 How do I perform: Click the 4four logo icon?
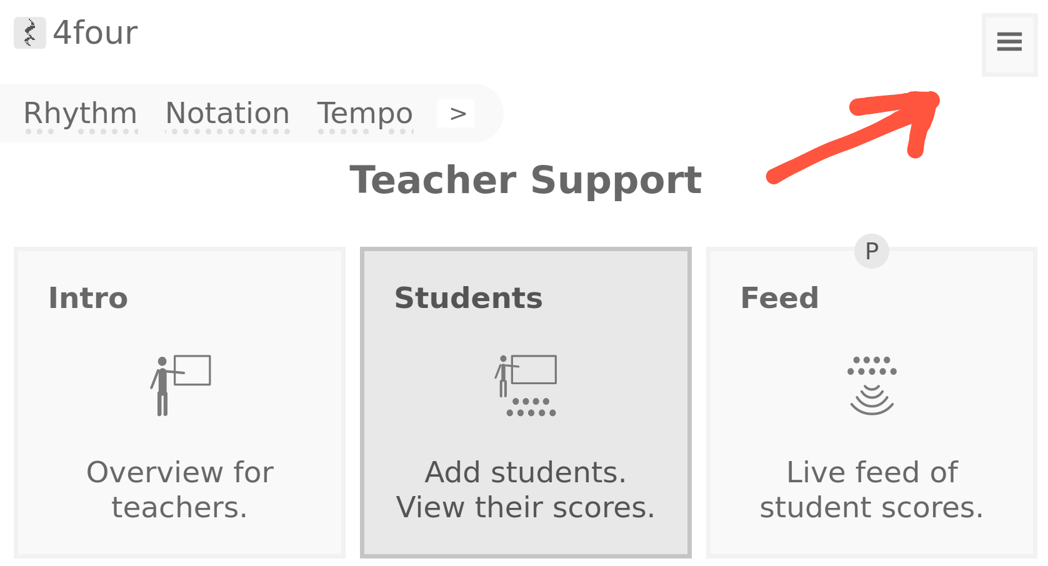click(29, 32)
